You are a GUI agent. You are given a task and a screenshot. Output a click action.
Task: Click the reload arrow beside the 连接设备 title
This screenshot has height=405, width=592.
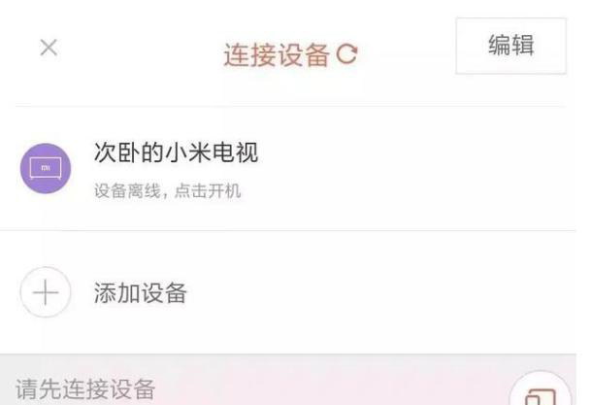point(347,54)
